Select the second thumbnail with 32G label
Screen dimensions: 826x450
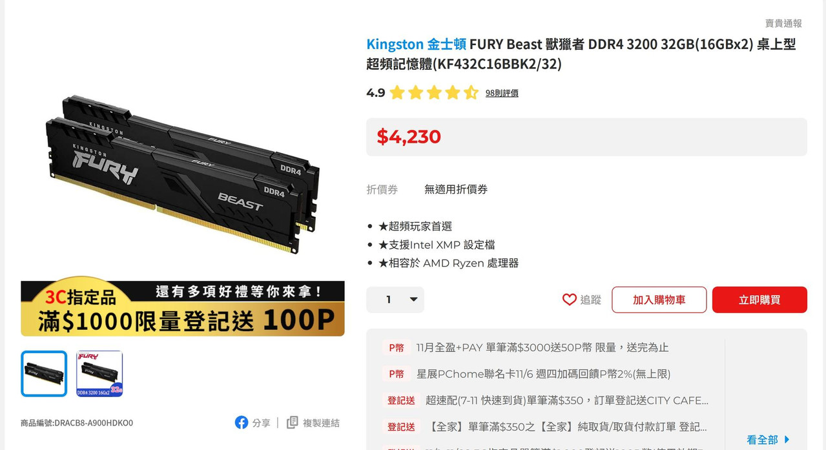(99, 374)
